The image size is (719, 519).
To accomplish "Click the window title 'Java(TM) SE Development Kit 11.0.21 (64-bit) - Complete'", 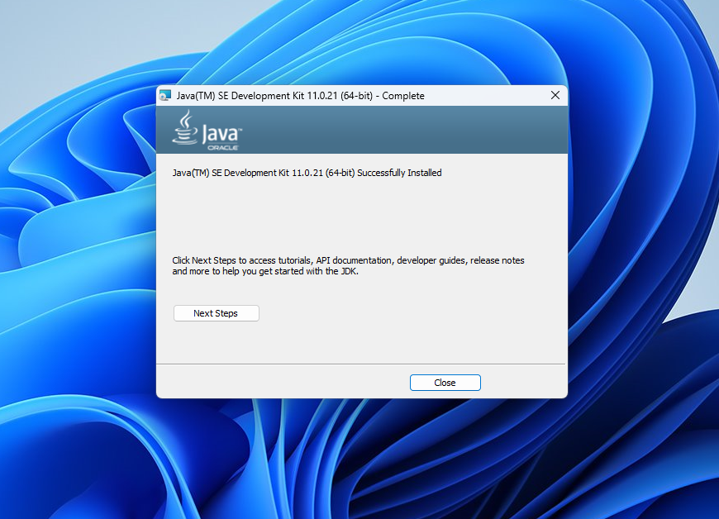I will click(300, 96).
